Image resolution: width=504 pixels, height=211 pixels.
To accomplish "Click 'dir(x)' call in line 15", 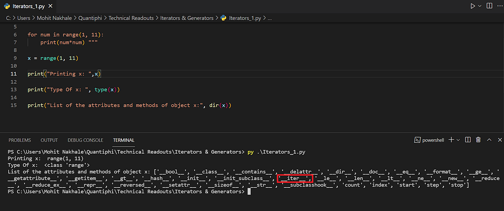I will pos(219,105).
